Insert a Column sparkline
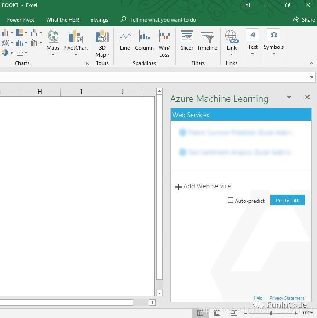This screenshot has width=317, height=318. tap(144, 40)
